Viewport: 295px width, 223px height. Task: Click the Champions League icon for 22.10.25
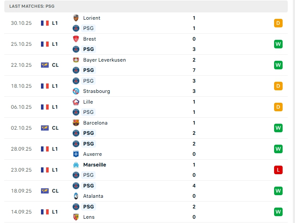[45, 65]
